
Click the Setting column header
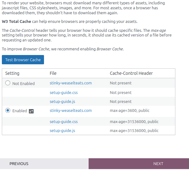tap(12, 73)
